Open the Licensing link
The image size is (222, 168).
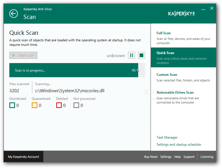pyautogui.click(x=207, y=157)
